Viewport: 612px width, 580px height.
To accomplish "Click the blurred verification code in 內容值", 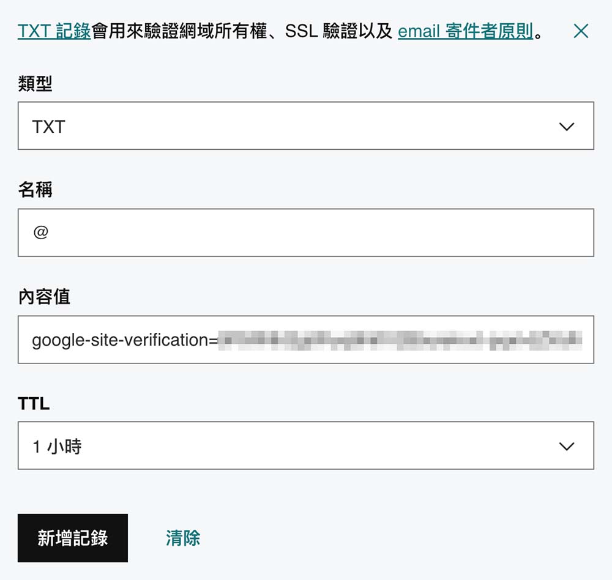I will (400, 340).
